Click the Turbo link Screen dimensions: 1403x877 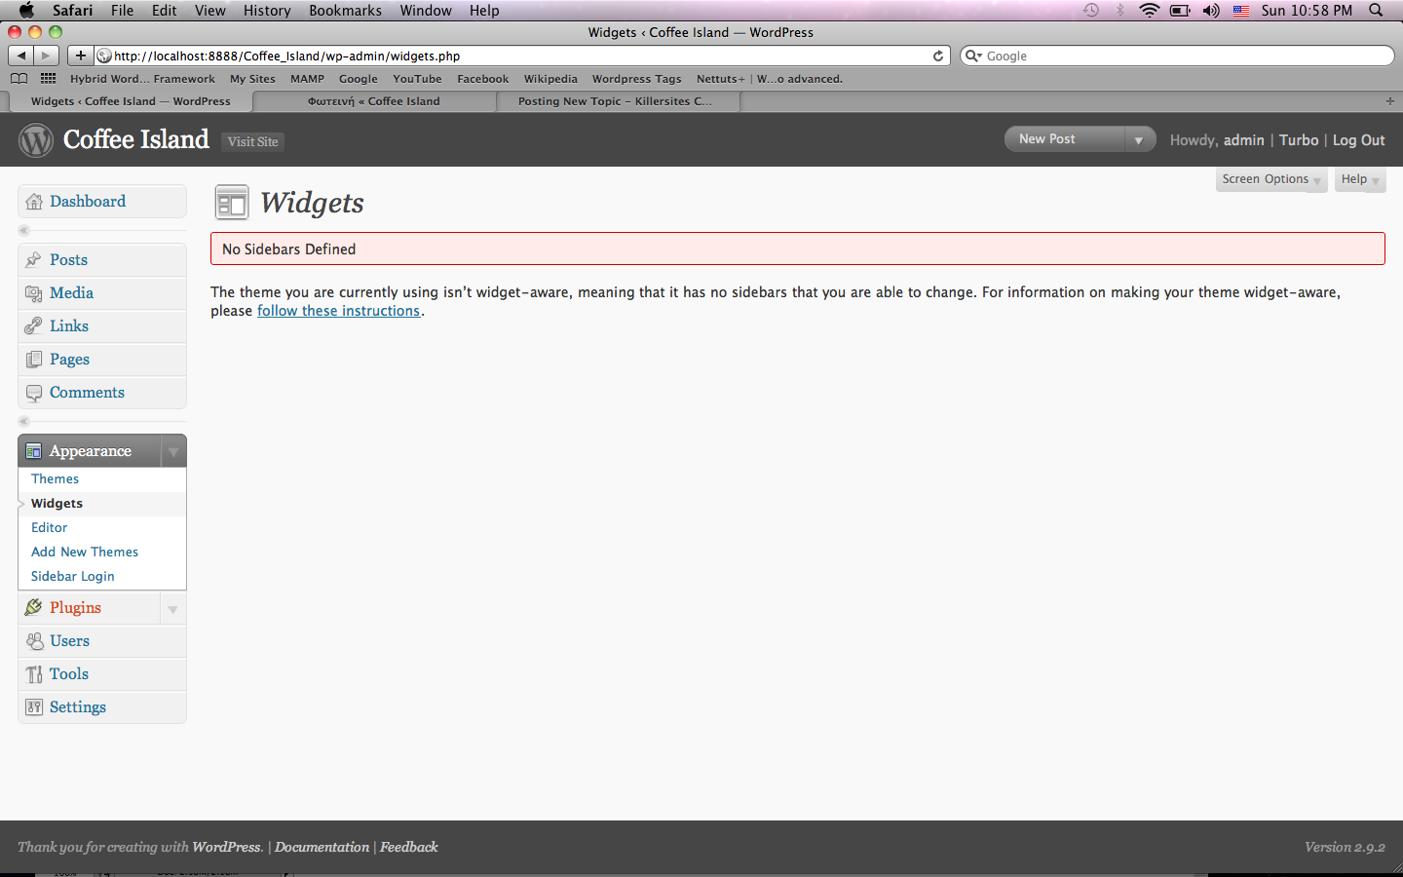(1299, 140)
